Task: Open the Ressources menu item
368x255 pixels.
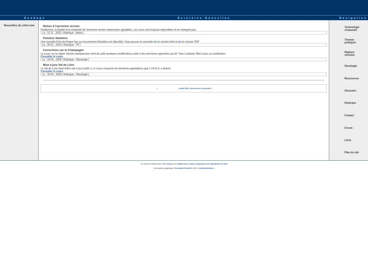Action: (352, 79)
